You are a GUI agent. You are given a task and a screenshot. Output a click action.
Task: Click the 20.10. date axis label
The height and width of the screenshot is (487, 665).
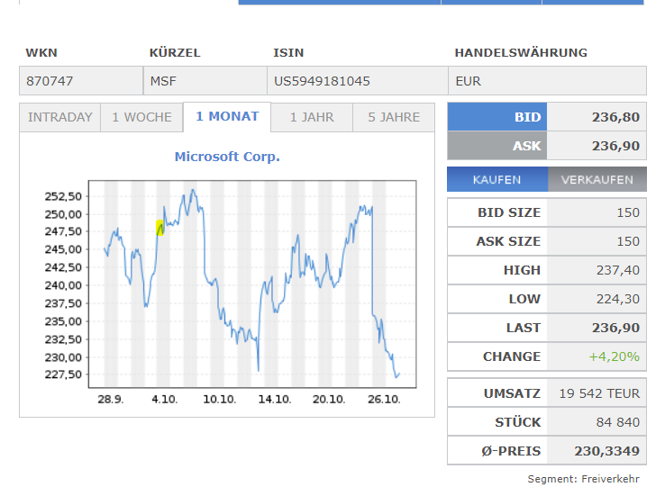[329, 400]
